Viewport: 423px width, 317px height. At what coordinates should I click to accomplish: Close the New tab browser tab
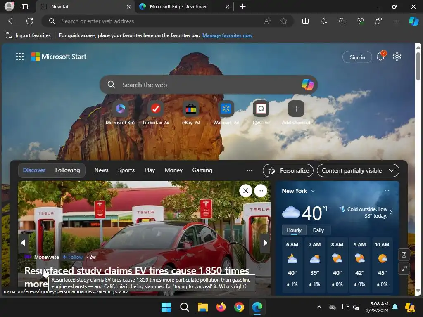(129, 7)
